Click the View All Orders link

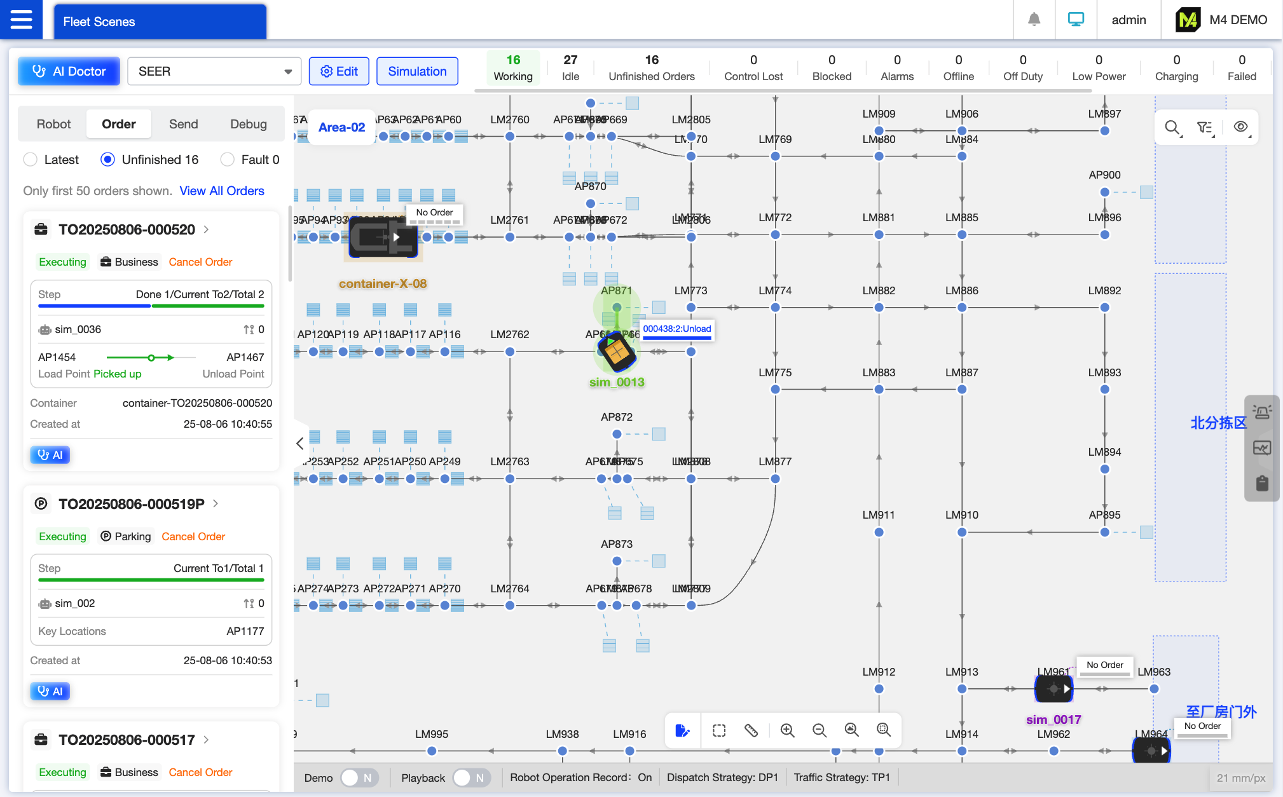(221, 191)
